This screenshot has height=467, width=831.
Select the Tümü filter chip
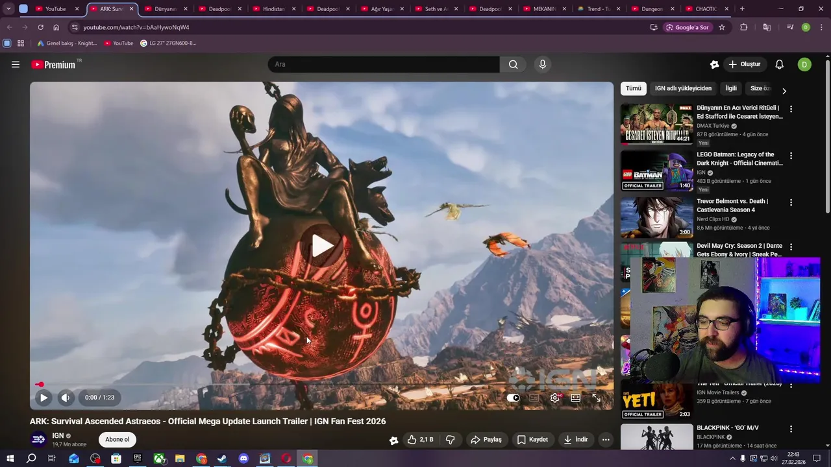[x=633, y=88]
